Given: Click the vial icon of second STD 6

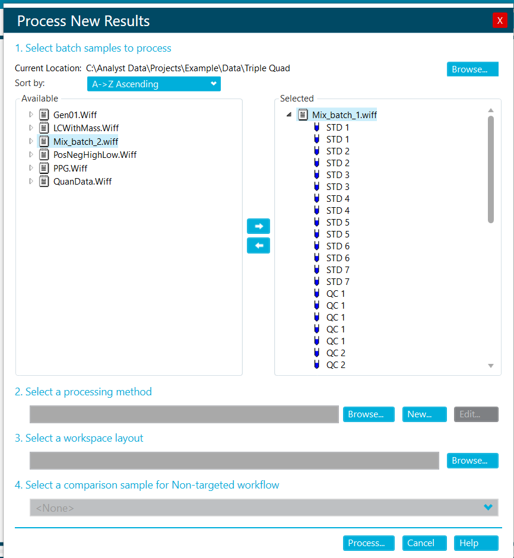Looking at the screenshot, I should click(x=316, y=258).
